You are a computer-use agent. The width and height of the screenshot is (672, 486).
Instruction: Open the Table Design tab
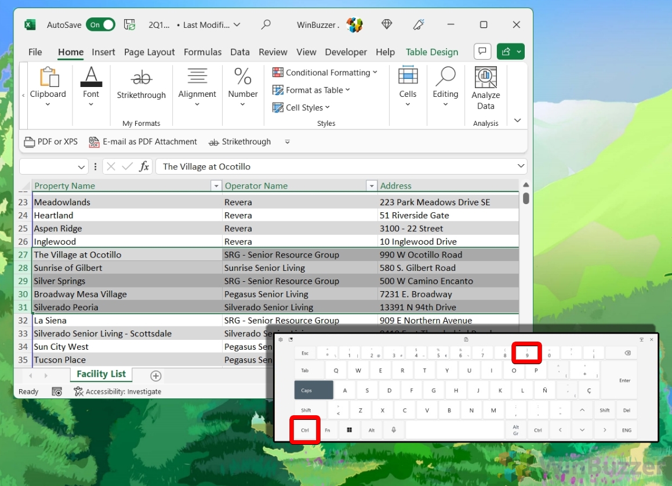point(432,52)
